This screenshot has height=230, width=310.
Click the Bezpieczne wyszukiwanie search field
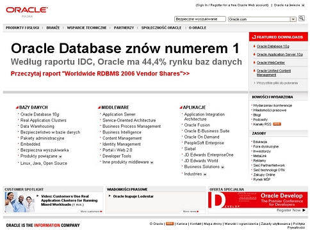pos(200,19)
